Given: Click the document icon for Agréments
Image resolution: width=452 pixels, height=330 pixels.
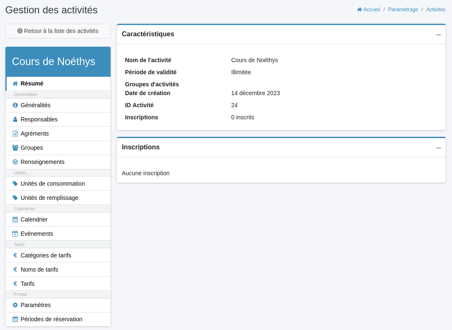Looking at the screenshot, I should pyautogui.click(x=15, y=134).
